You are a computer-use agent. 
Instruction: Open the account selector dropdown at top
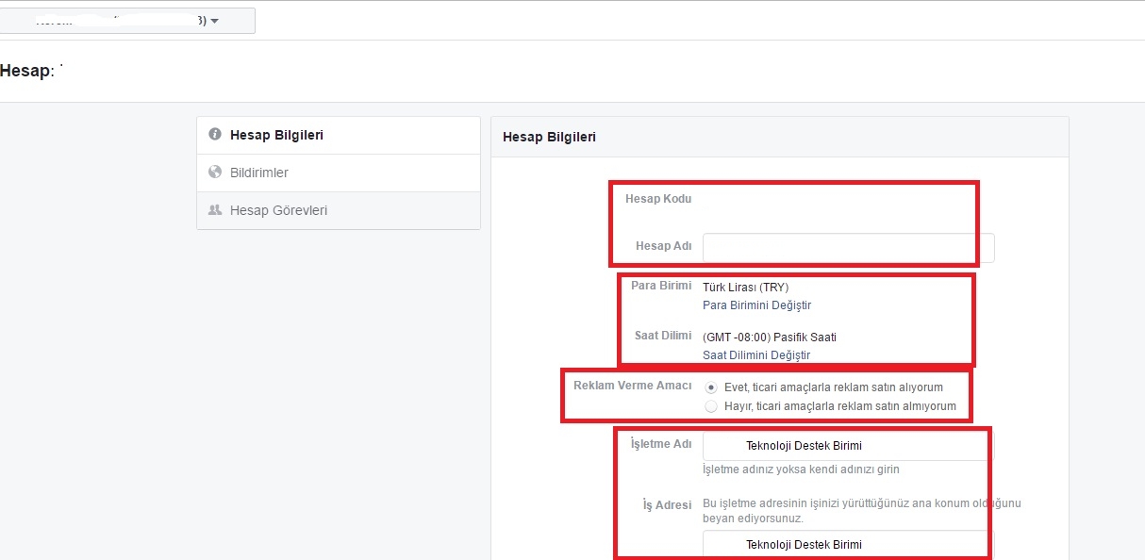pos(127,21)
